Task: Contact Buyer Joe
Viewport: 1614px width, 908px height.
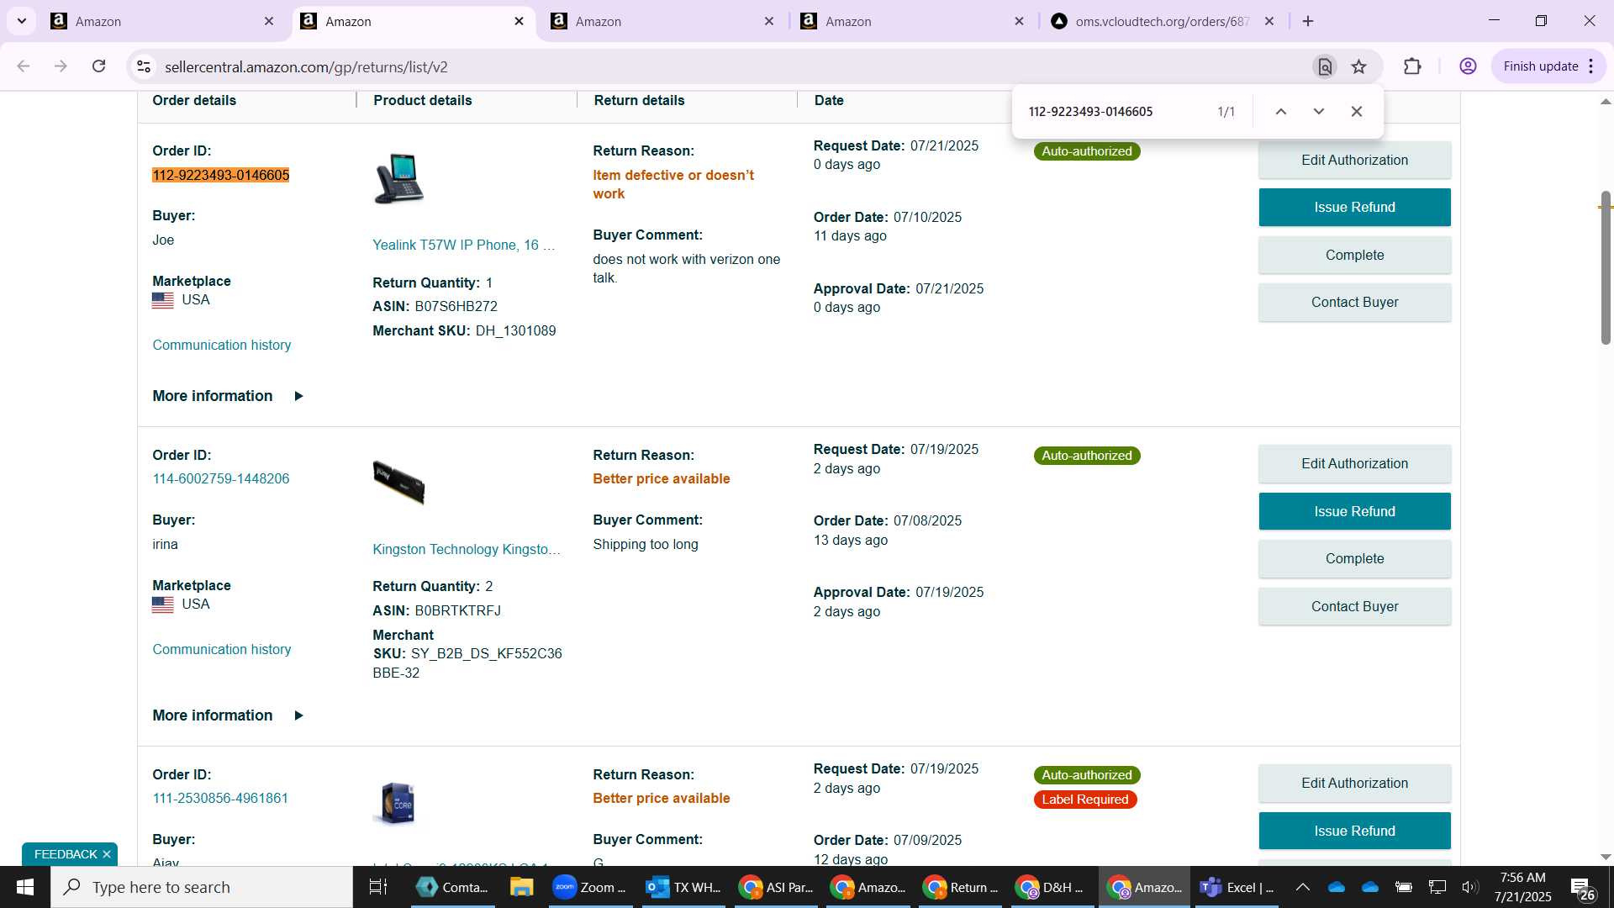Action: pos(1354,302)
